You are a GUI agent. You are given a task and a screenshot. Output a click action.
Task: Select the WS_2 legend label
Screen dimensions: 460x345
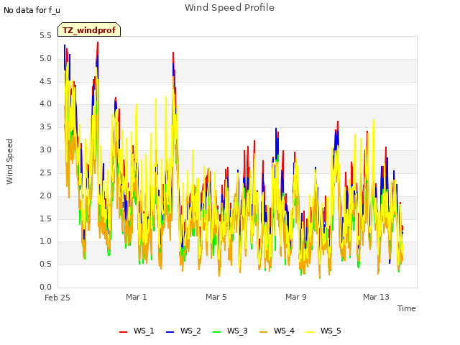click(x=190, y=331)
